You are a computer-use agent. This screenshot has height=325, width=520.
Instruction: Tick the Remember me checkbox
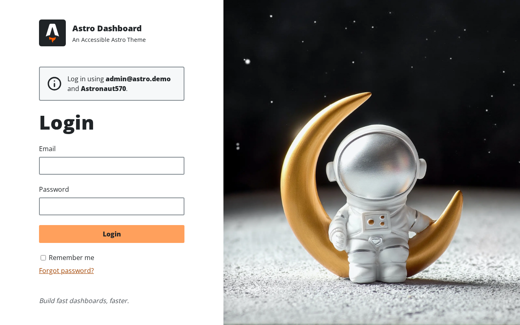[43, 258]
